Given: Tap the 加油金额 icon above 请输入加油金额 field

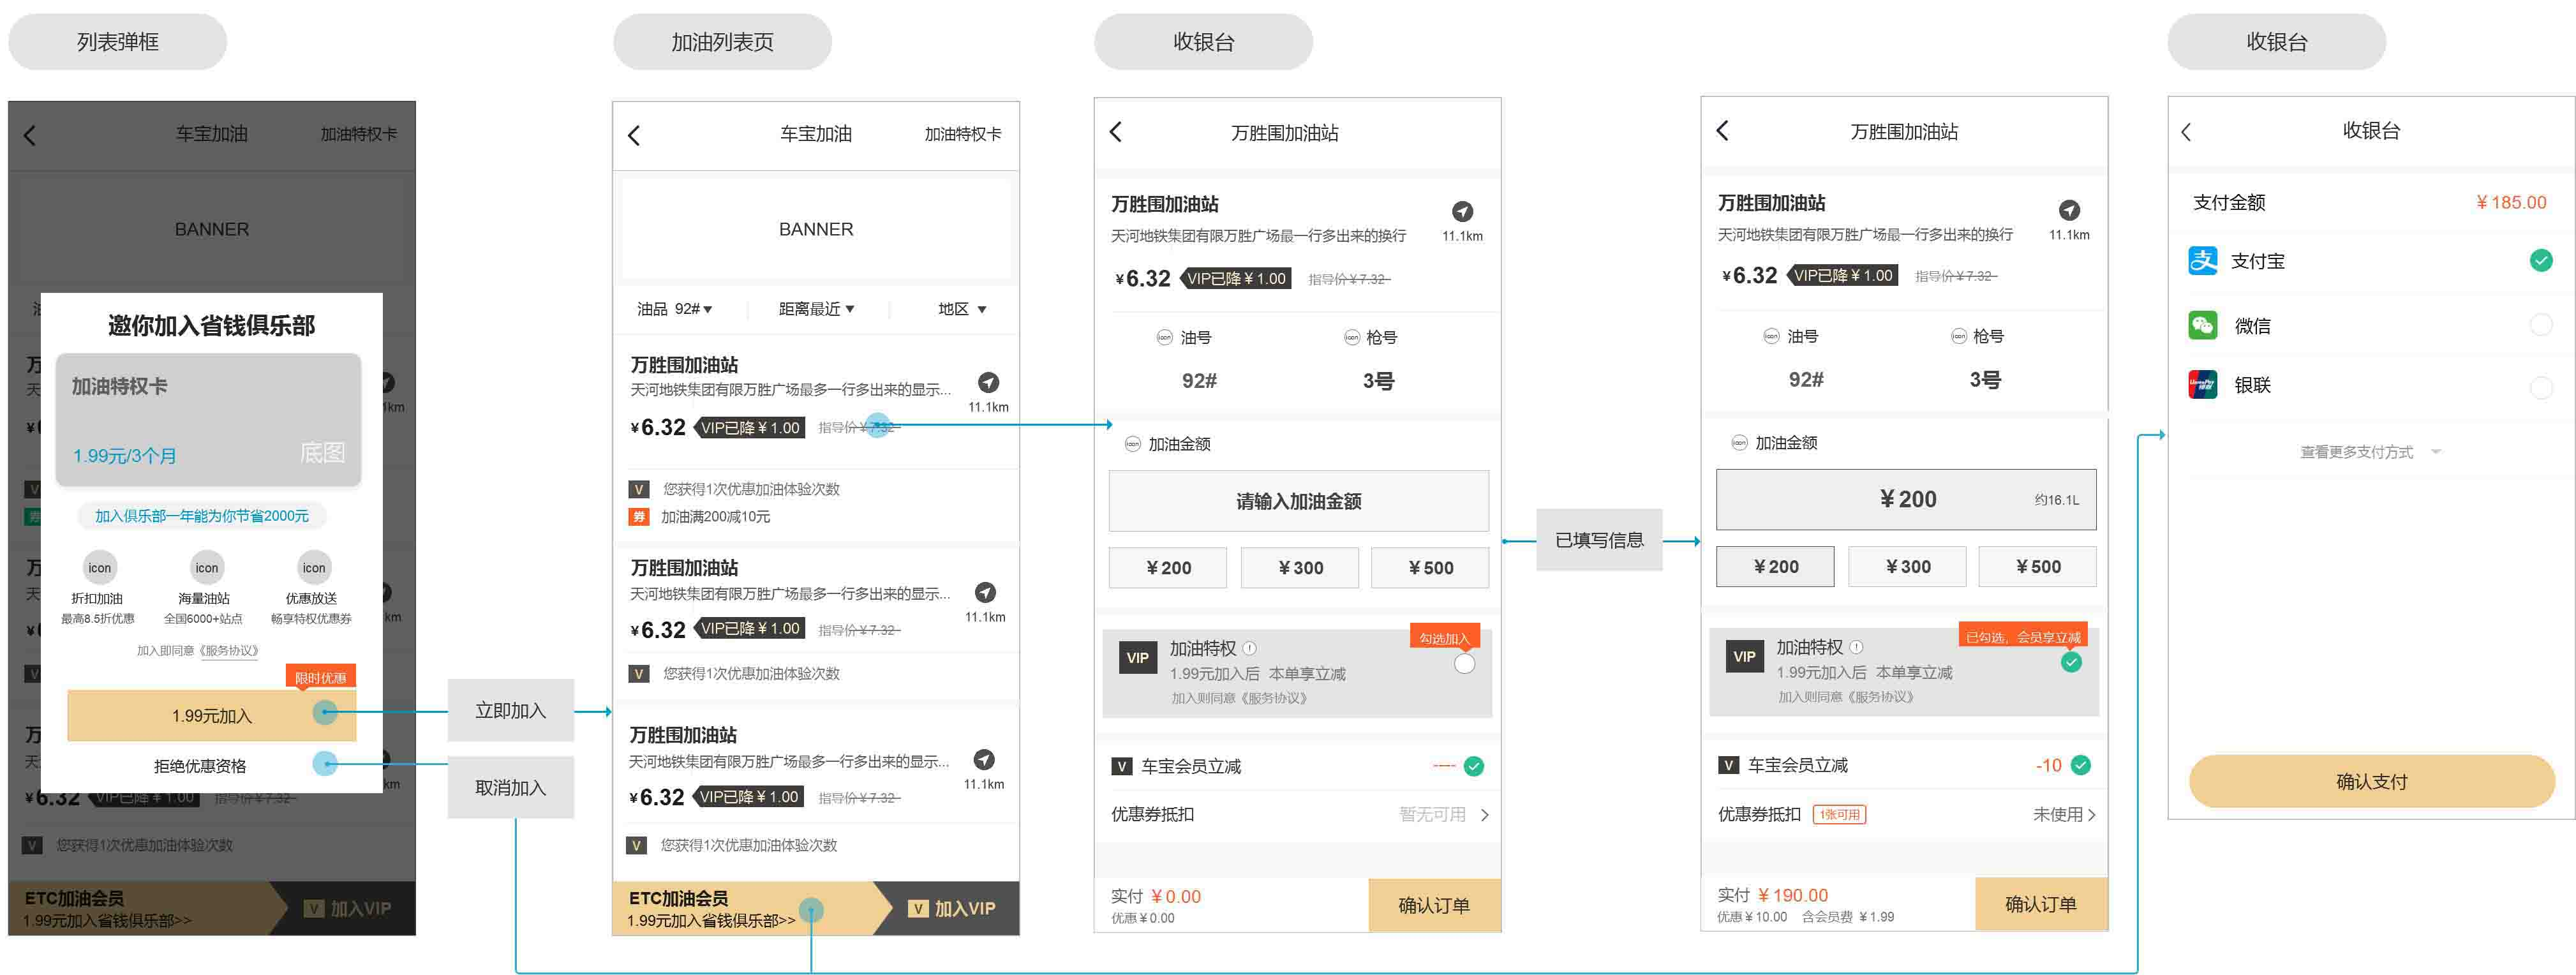Looking at the screenshot, I should point(1132,444).
